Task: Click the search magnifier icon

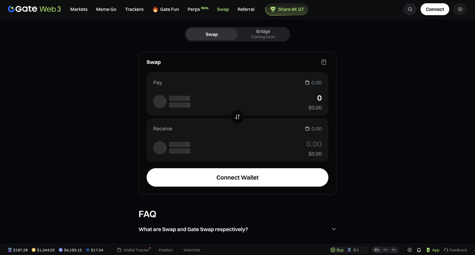Action: click(410, 9)
